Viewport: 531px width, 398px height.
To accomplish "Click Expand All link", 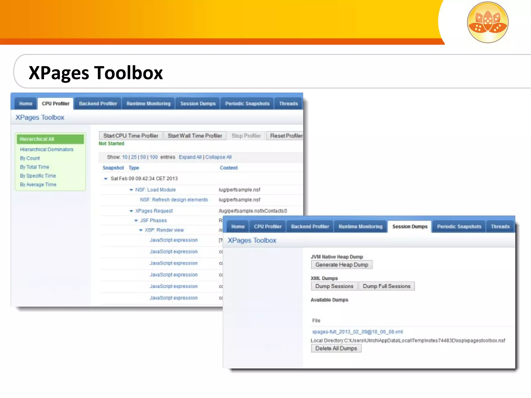I will [x=190, y=157].
